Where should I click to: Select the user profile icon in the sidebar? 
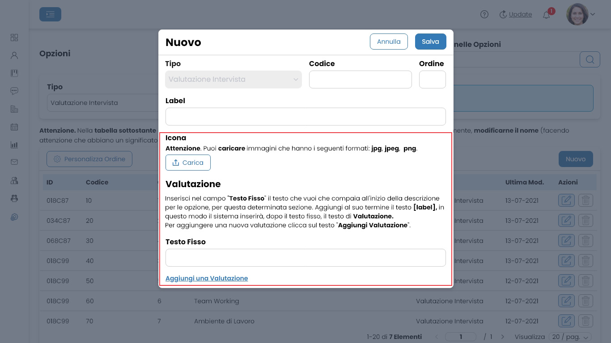tap(14, 55)
